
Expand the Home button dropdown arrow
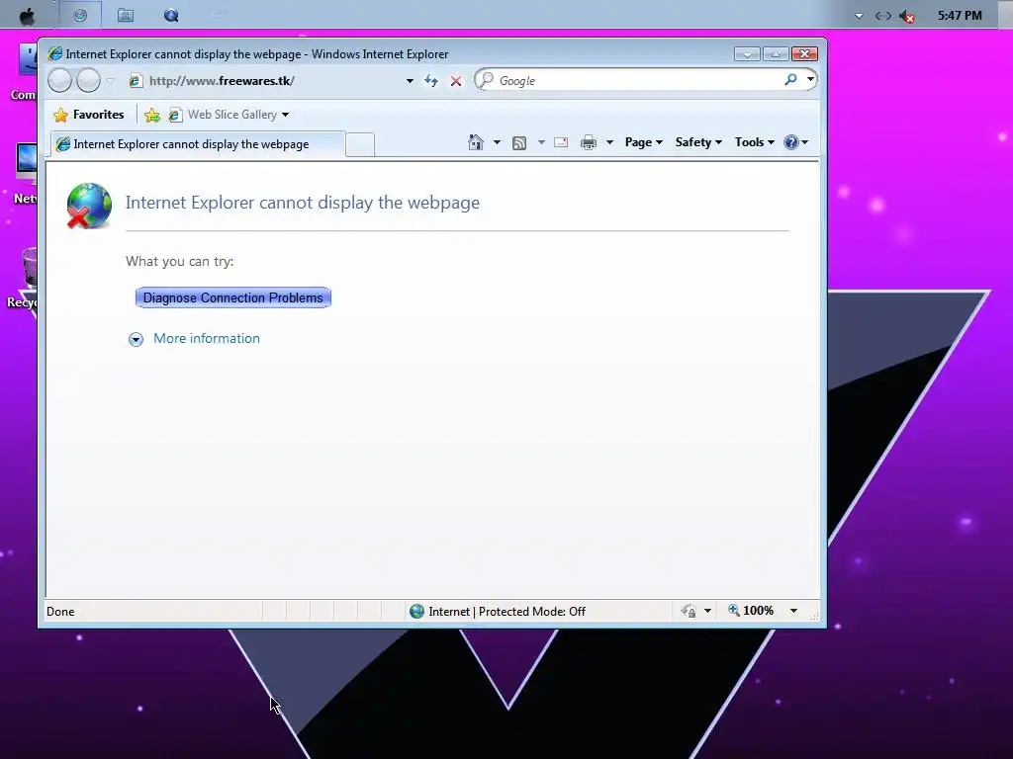tap(497, 142)
